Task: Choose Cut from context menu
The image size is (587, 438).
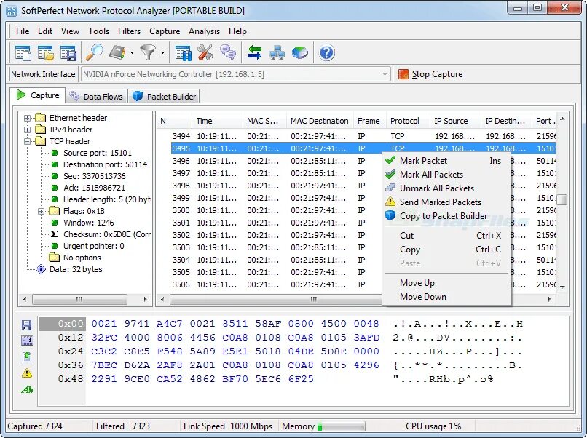Action: [x=447, y=236]
